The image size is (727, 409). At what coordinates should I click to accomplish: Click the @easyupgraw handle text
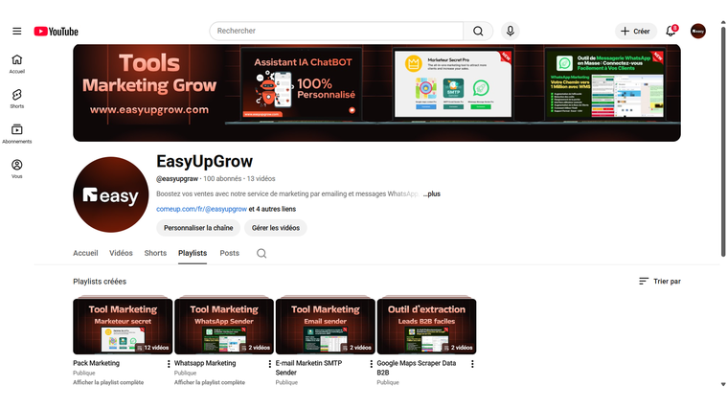click(177, 178)
